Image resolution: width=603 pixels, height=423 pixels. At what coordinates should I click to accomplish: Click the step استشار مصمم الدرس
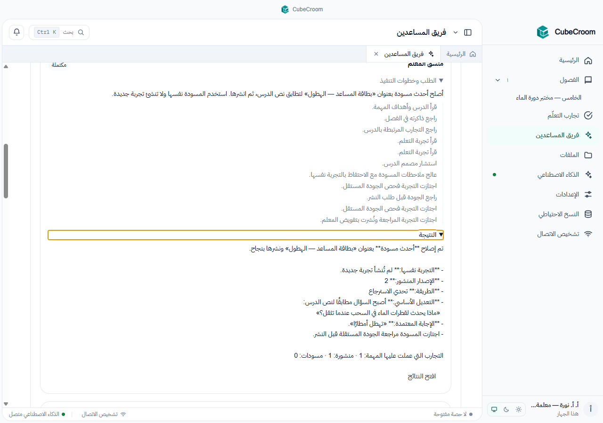(x=409, y=164)
